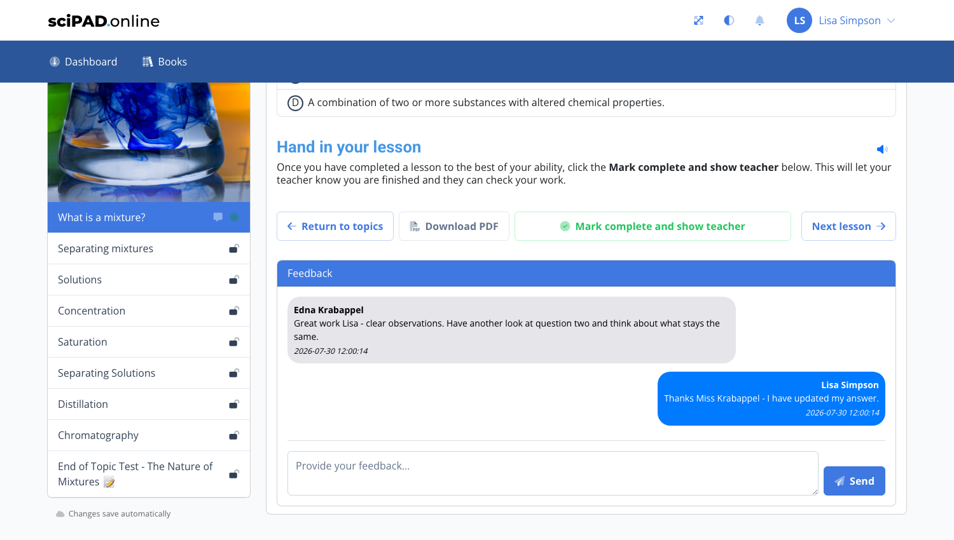The height and width of the screenshot is (540, 954).
Task: Open Solutions lesson
Action: click(x=149, y=280)
